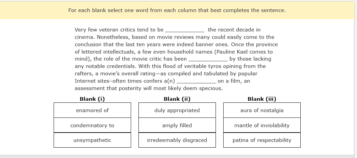This screenshot has width=357, height=158.
Task: Choose "condemnatory to" option
Action: 92,125
